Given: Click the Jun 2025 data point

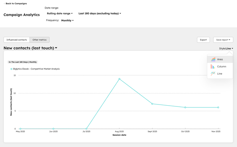Looking at the screenshot, I should click(53, 129).
